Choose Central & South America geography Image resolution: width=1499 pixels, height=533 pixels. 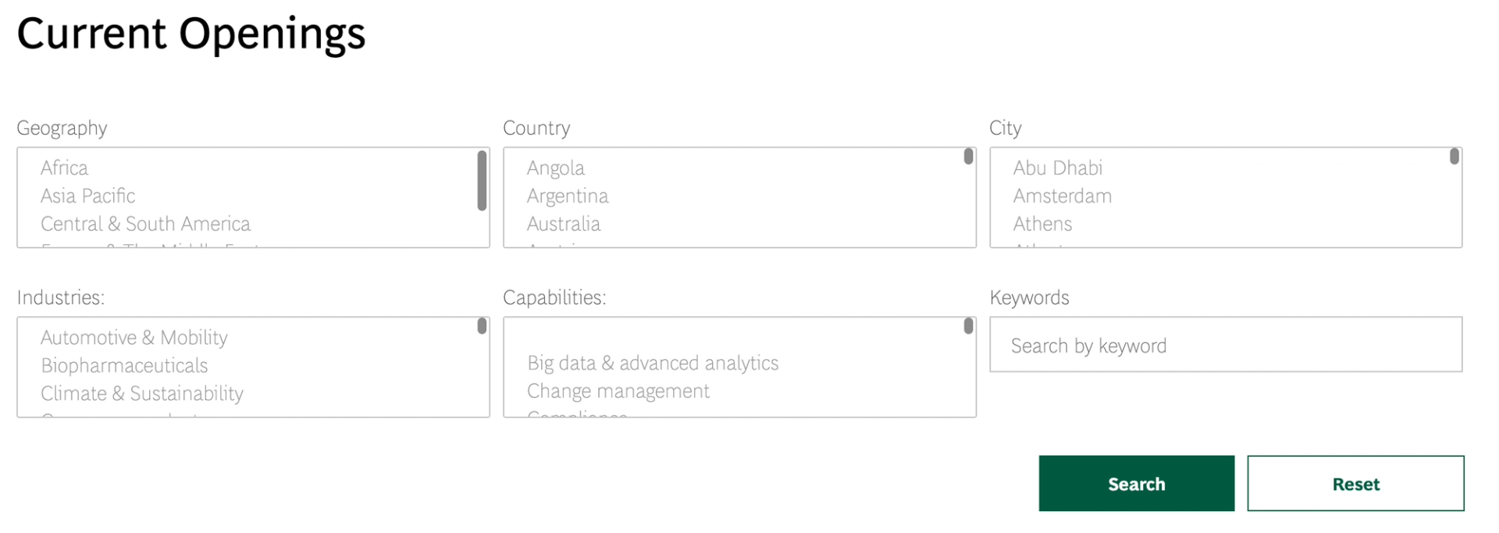pos(145,224)
